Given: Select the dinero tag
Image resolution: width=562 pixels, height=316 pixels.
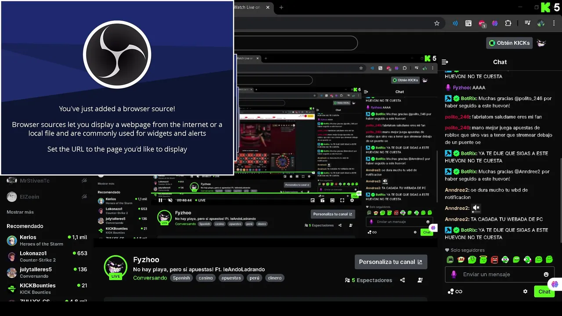Looking at the screenshot, I should coord(275,278).
